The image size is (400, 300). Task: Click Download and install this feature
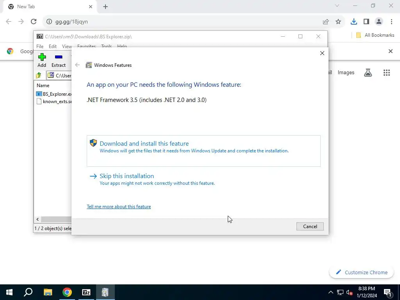[204, 151]
